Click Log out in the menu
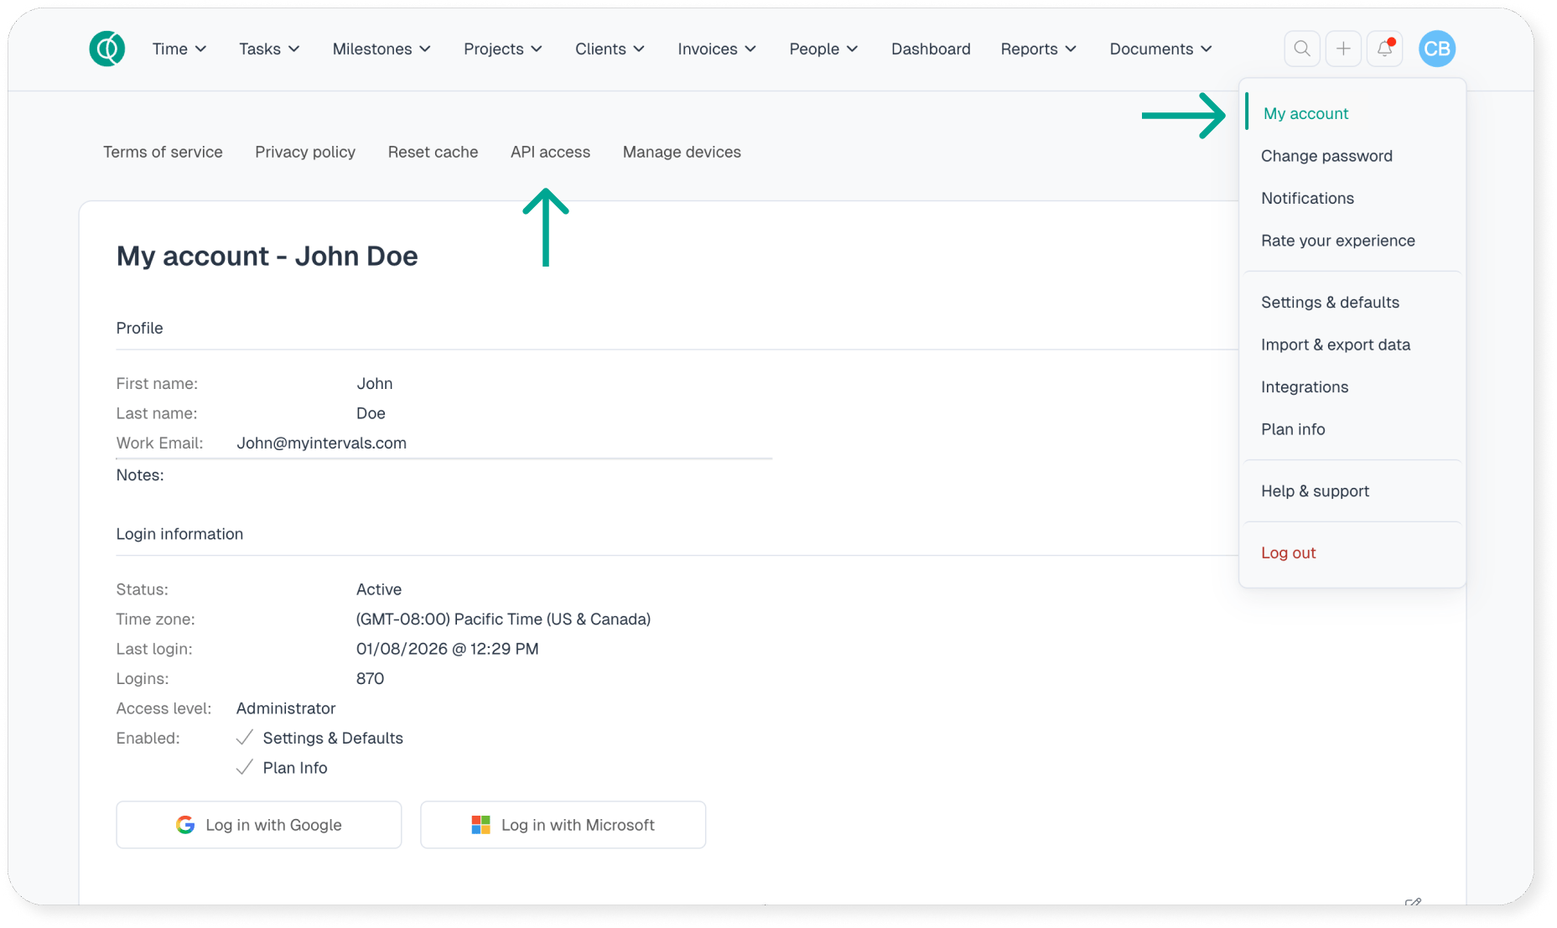Viewport: 1557px width, 928px height. point(1288,553)
